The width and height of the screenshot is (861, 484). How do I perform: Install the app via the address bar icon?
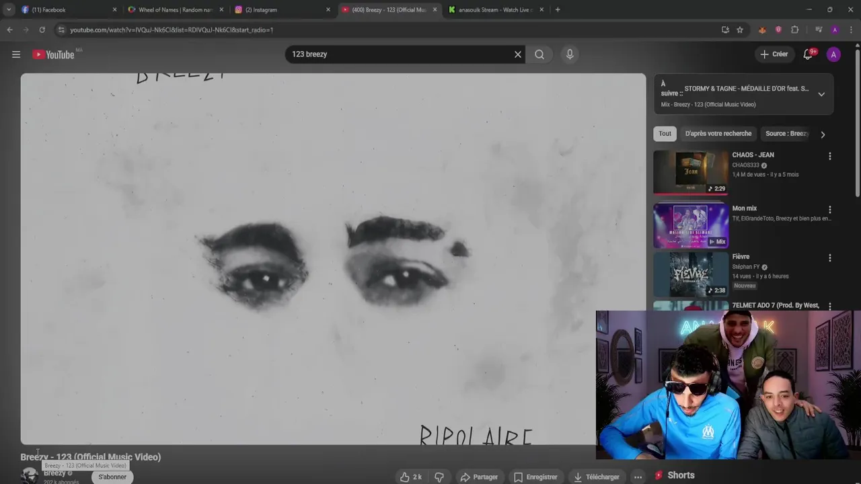tap(725, 30)
